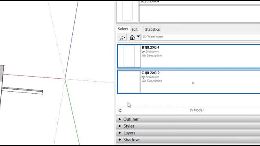This screenshot has height=146, width=260.
Task: Click 'by Unknown' under B1|0.2X0.4
Action: pyautogui.click(x=150, y=52)
